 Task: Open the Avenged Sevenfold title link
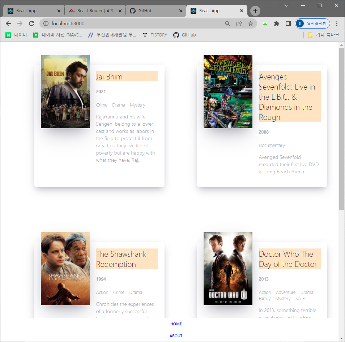[x=290, y=96]
